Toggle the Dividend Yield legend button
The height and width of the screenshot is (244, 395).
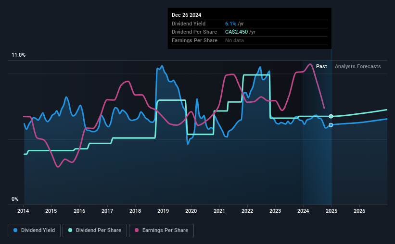(x=34, y=231)
